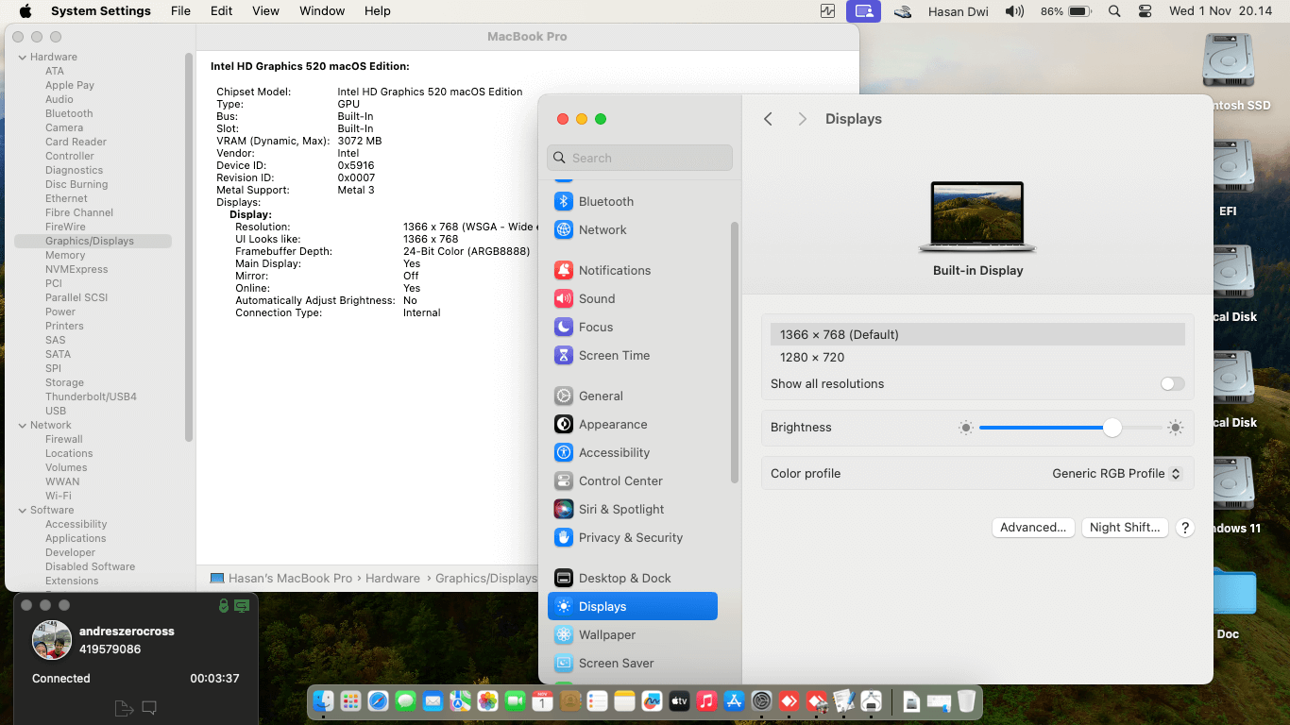
Task: Toggle Show all resolutions switch
Action: (1172, 383)
